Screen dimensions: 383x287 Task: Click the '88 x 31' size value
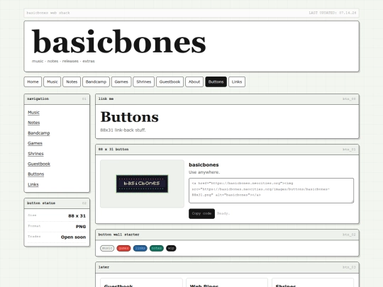(x=77, y=215)
